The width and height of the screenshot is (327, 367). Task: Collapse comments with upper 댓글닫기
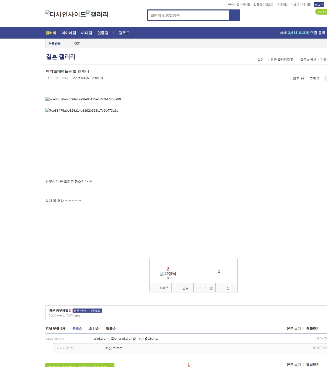[313, 329]
